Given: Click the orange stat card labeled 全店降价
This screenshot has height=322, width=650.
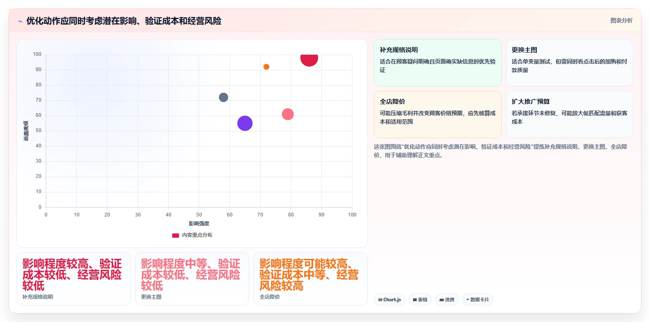Looking at the screenshot, I should pyautogui.click(x=311, y=279).
